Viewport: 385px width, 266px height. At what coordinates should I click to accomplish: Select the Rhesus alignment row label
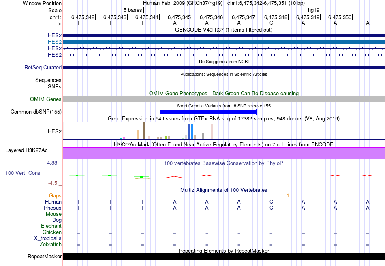53,208
